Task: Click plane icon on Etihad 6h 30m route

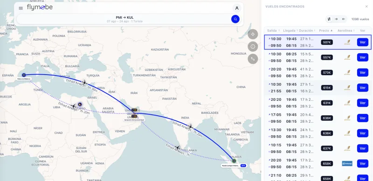Action: 84,83
